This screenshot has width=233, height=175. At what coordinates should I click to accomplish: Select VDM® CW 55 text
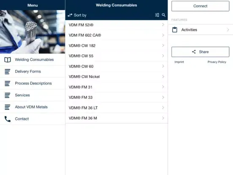click(81, 56)
